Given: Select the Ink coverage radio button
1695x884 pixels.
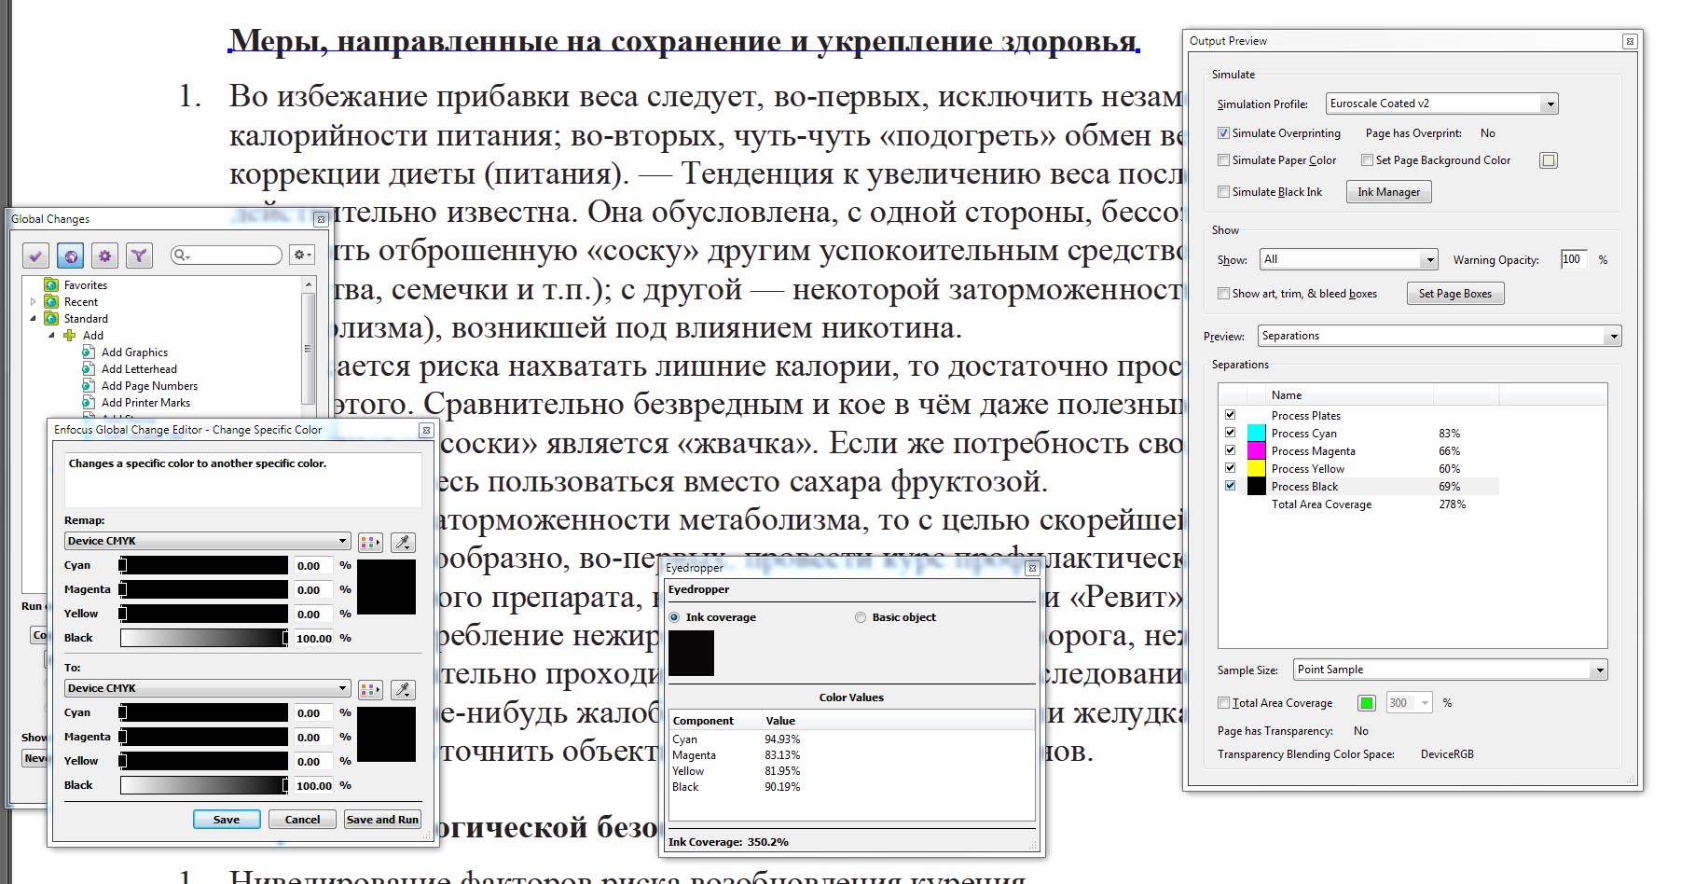Looking at the screenshot, I should 674,617.
